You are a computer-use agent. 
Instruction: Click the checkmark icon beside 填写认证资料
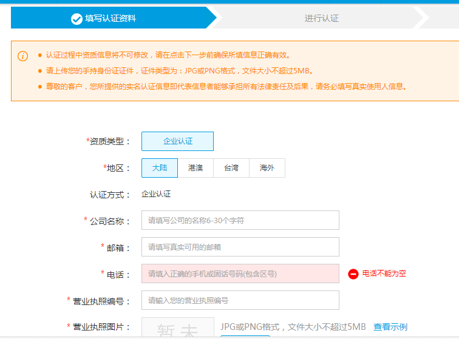point(76,19)
